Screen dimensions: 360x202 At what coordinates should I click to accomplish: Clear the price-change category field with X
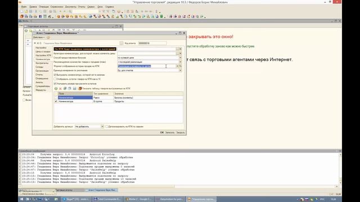point(181,53)
